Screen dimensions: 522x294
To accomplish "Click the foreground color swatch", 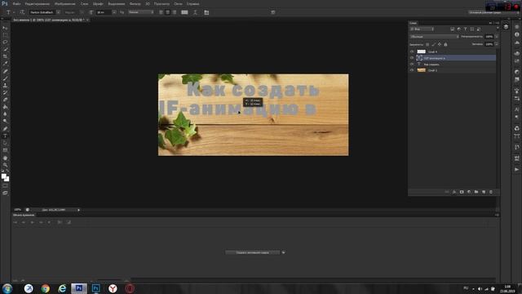I will coord(3,176).
